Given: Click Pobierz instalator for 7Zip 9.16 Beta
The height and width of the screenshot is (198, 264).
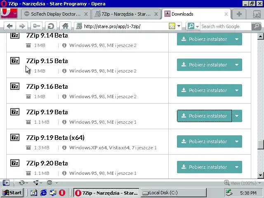Looking at the screenshot, I should pyautogui.click(x=204, y=90).
